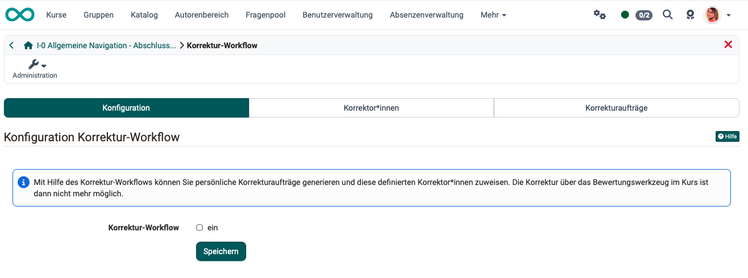Click the Konfiguration Korrektur-Workflow heading
Screen dimensions: 748x278
92,137
